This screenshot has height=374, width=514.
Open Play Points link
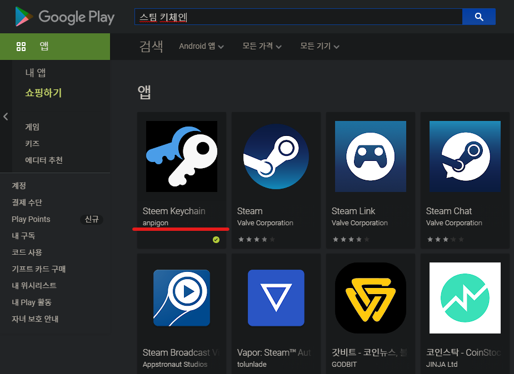31,219
